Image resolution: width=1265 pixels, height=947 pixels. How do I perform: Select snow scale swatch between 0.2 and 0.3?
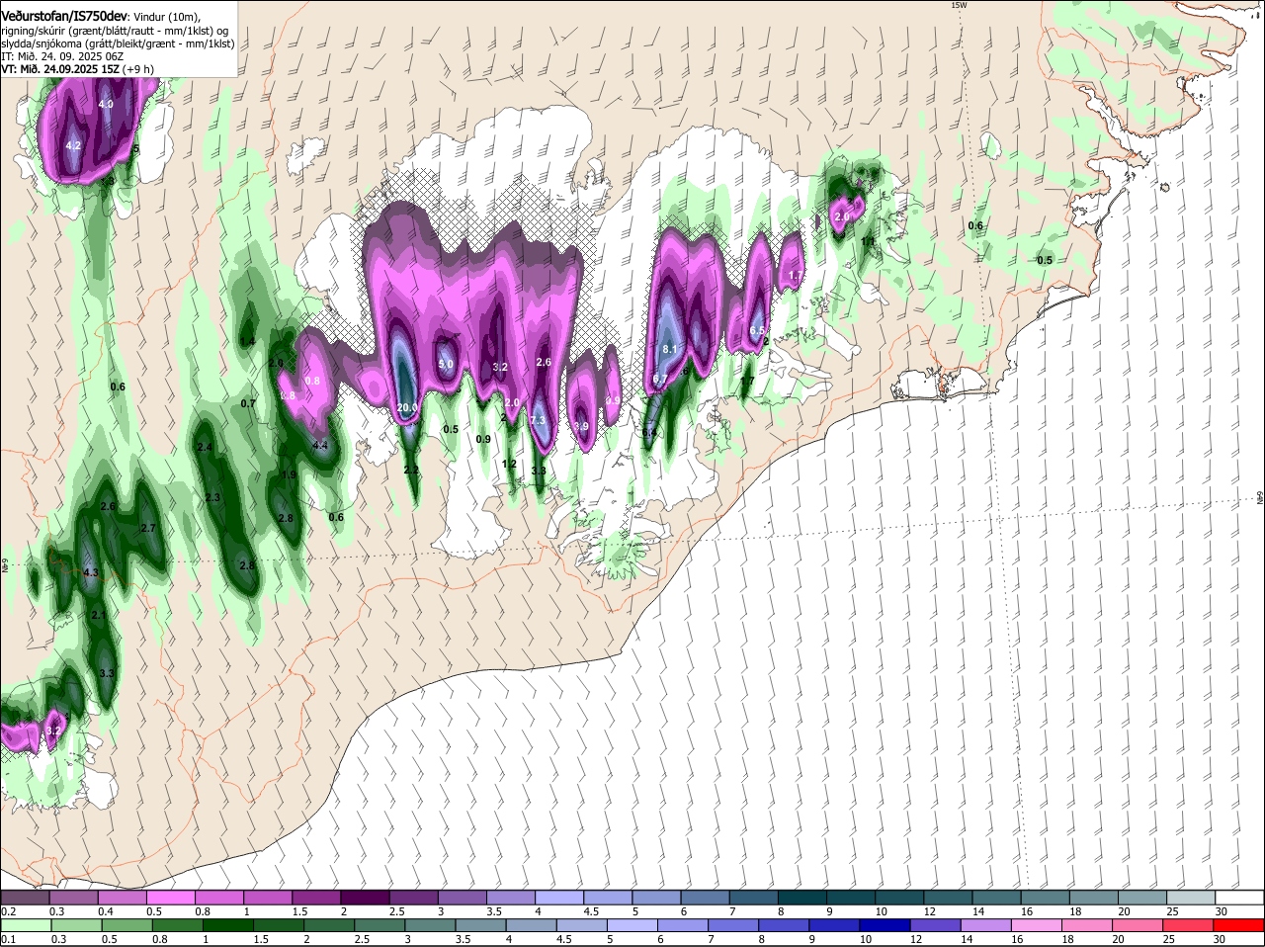tap(25, 898)
